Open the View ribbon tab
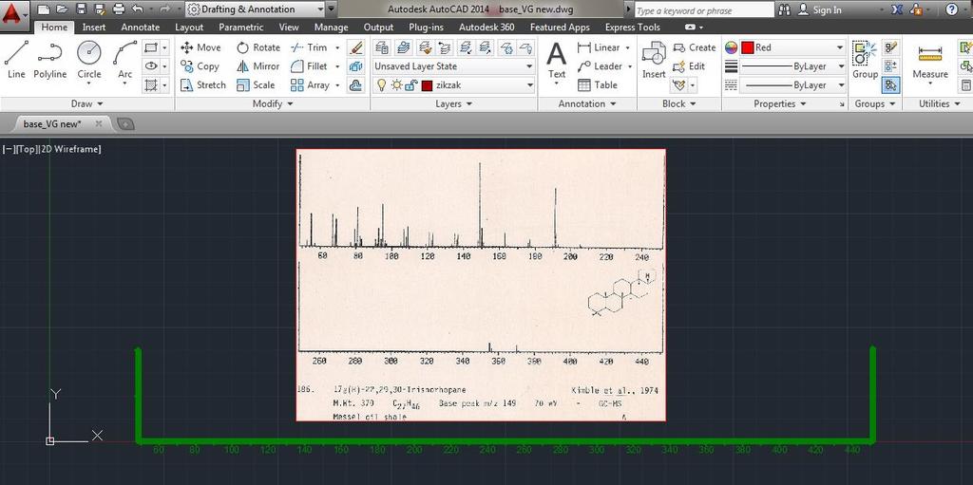973x485 pixels. [289, 28]
